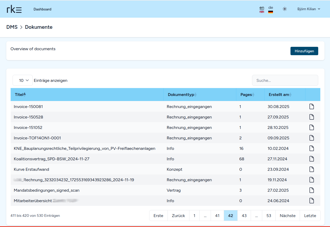Click the Hinzufügen button
Image resolution: width=330 pixels, height=227 pixels.
[x=304, y=51]
